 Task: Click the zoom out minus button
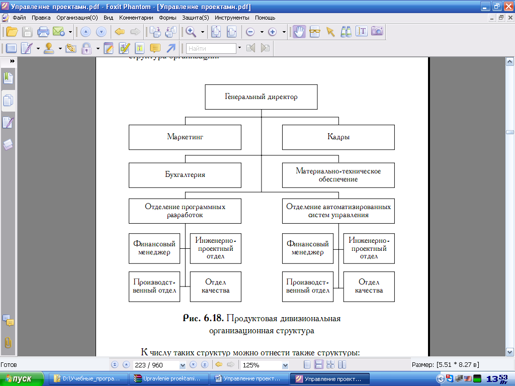(x=250, y=32)
